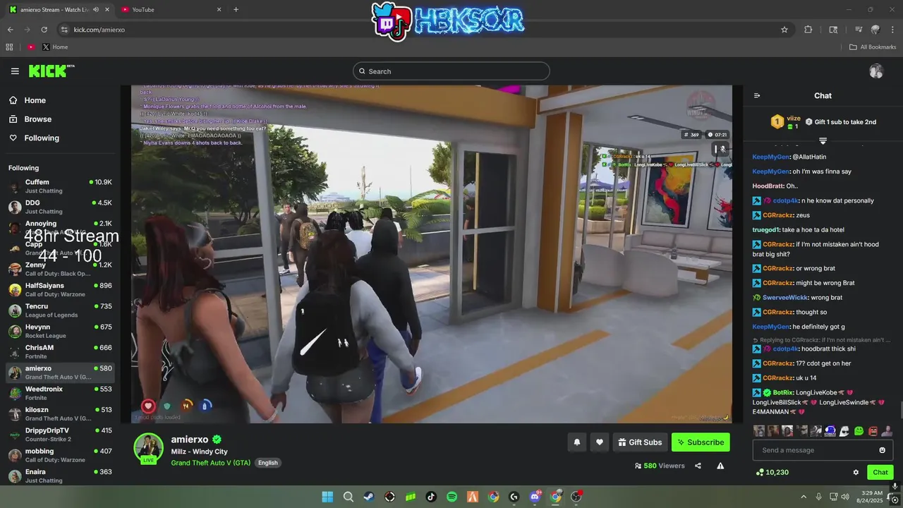Viewport: 903px width, 508px height.
Task: Click the green Subscribe button
Action: click(x=701, y=442)
